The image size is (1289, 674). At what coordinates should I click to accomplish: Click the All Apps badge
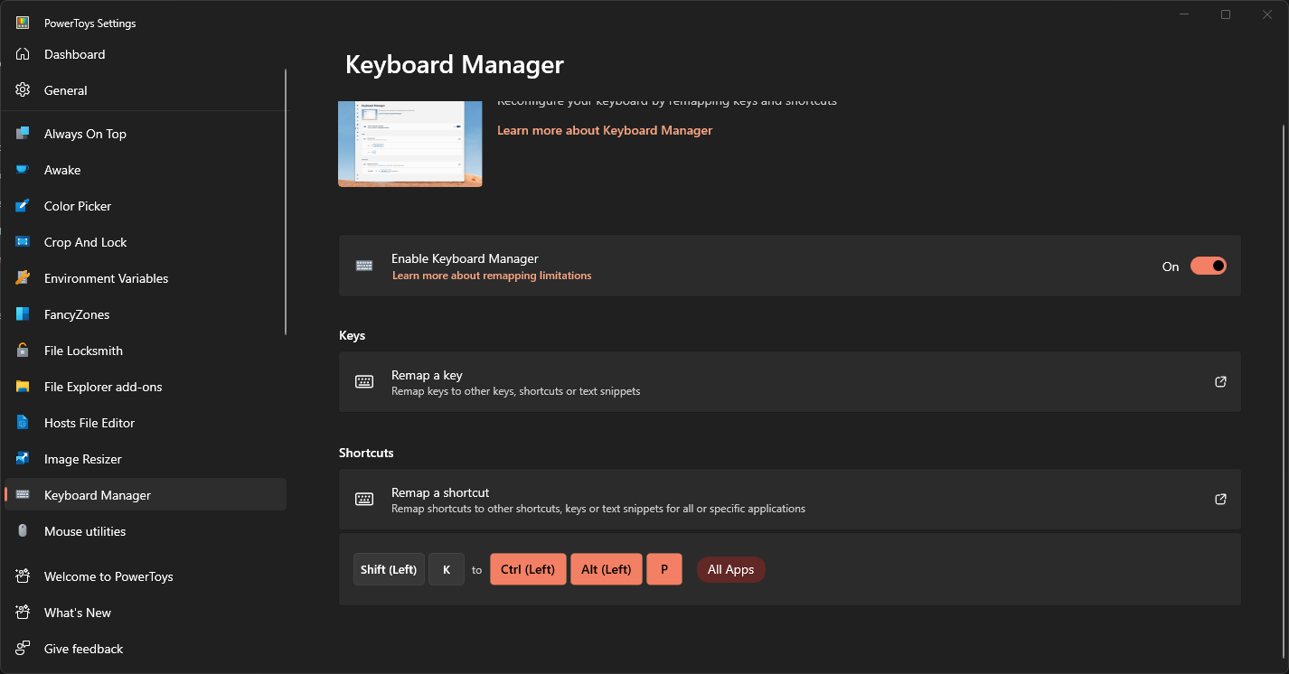[731, 569]
